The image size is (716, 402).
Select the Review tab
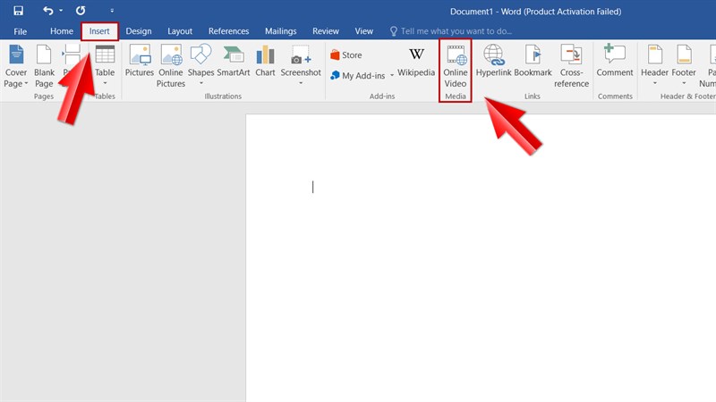[326, 31]
